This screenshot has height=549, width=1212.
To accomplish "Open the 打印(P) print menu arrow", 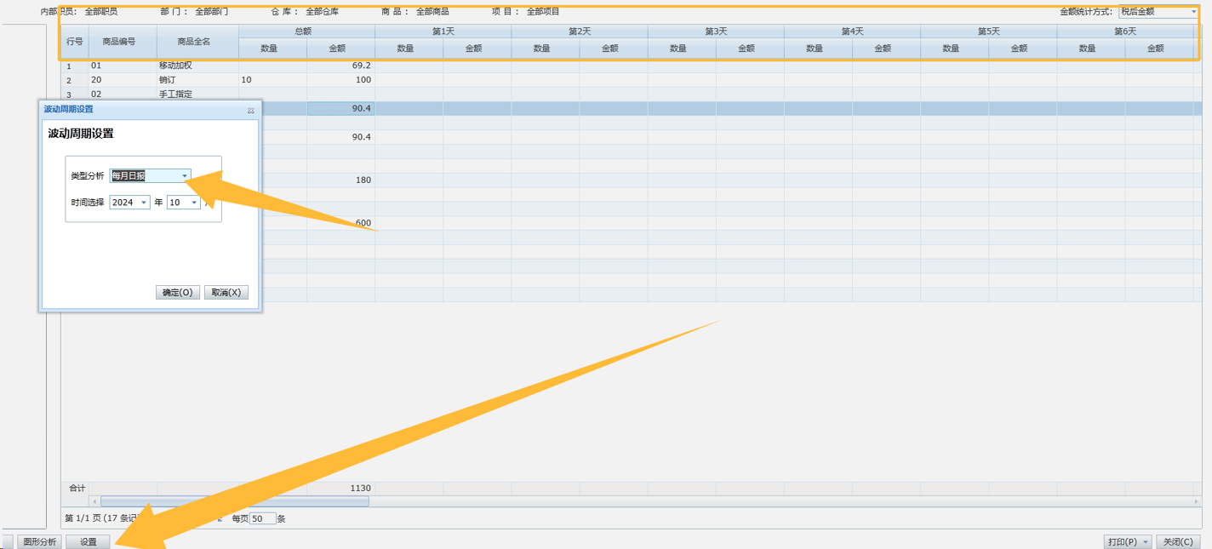I will (x=1146, y=542).
